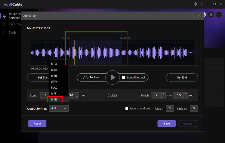
Task: Close the Audio Edit dialog
Action: [199, 16]
